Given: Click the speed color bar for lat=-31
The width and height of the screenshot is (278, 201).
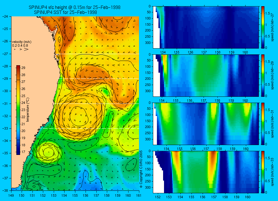Looking at the screenshot, I should pyautogui.click(x=263, y=124).
